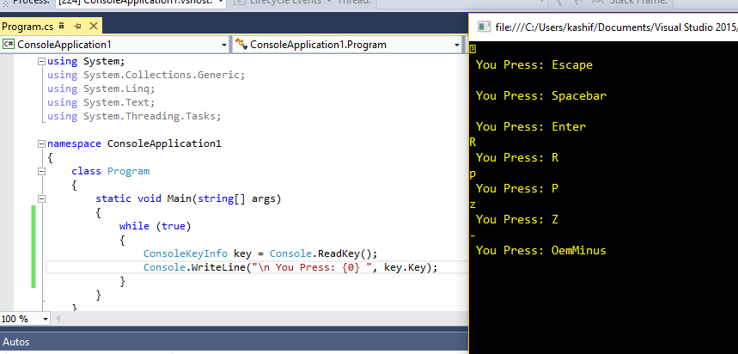The height and width of the screenshot is (354, 738).
Task: Click the Console.WriteLine statement line
Action: point(290,268)
